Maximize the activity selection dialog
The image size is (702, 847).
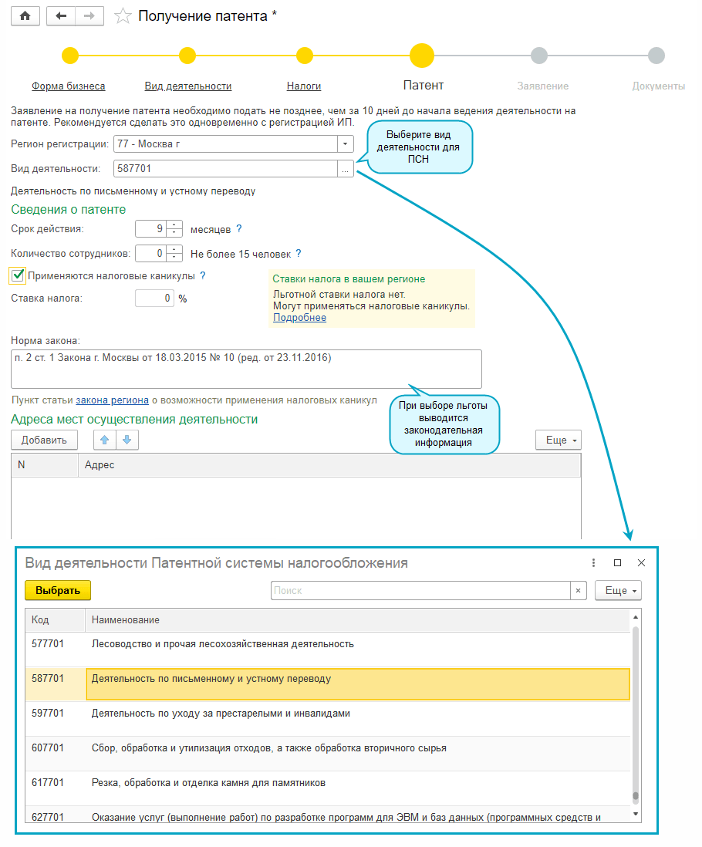(x=617, y=563)
